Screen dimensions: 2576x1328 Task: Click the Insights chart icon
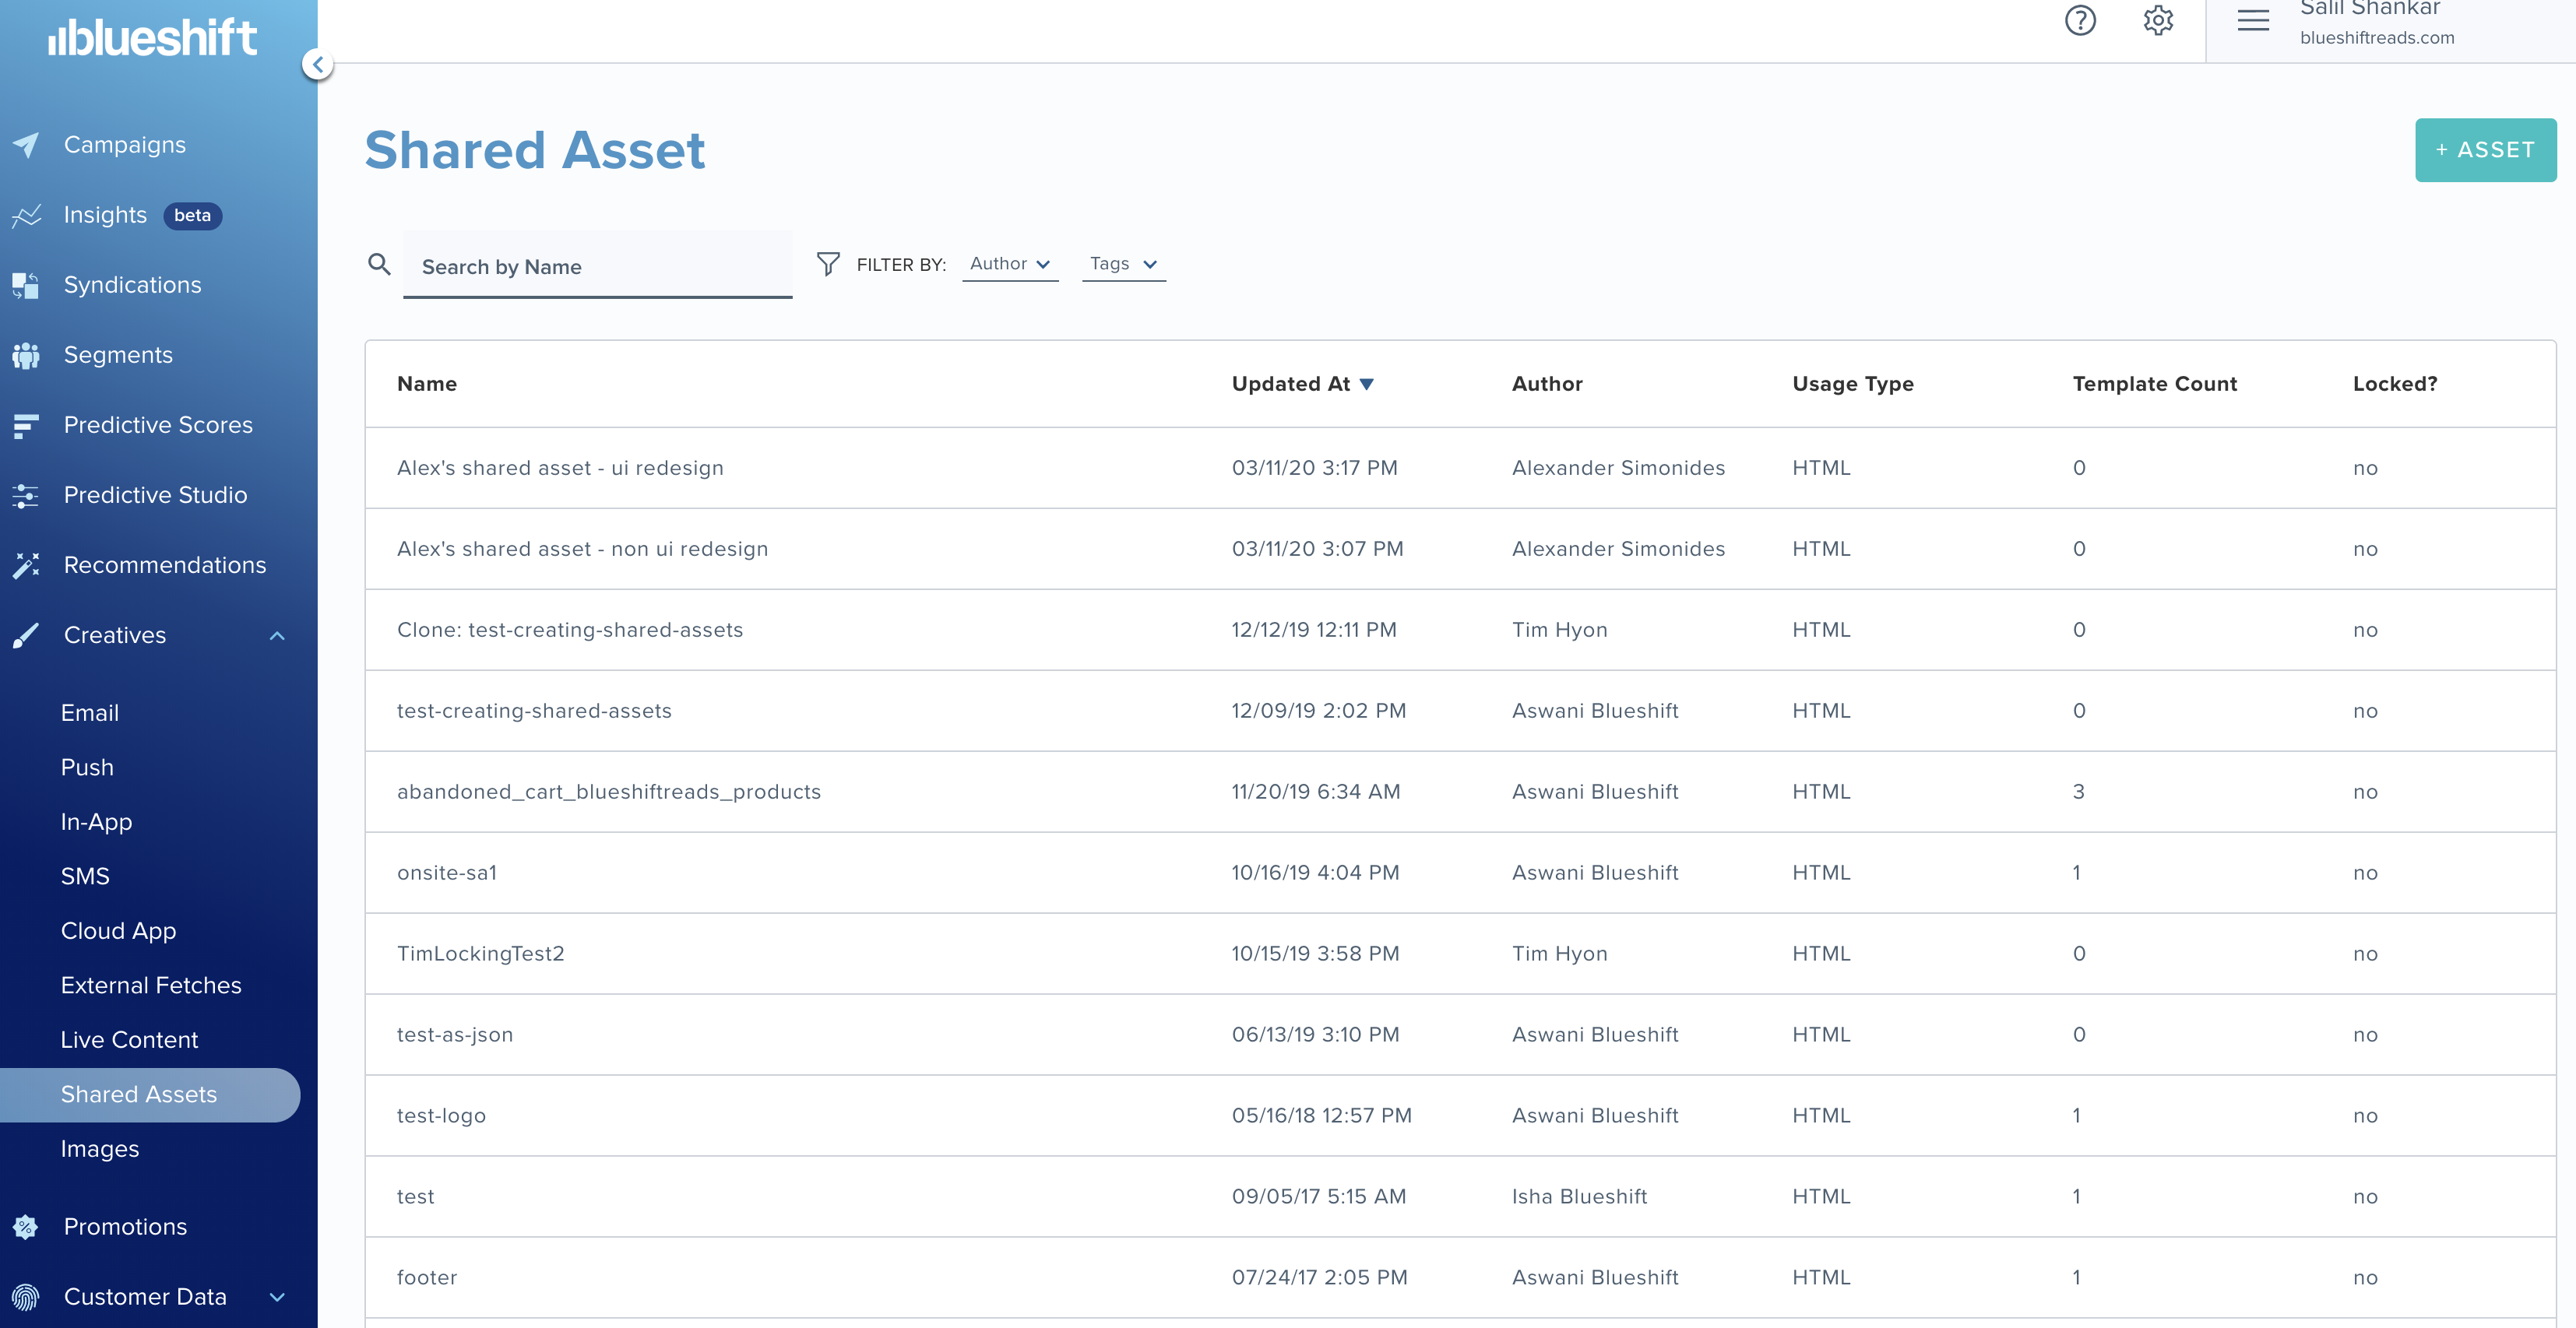pos(26,215)
